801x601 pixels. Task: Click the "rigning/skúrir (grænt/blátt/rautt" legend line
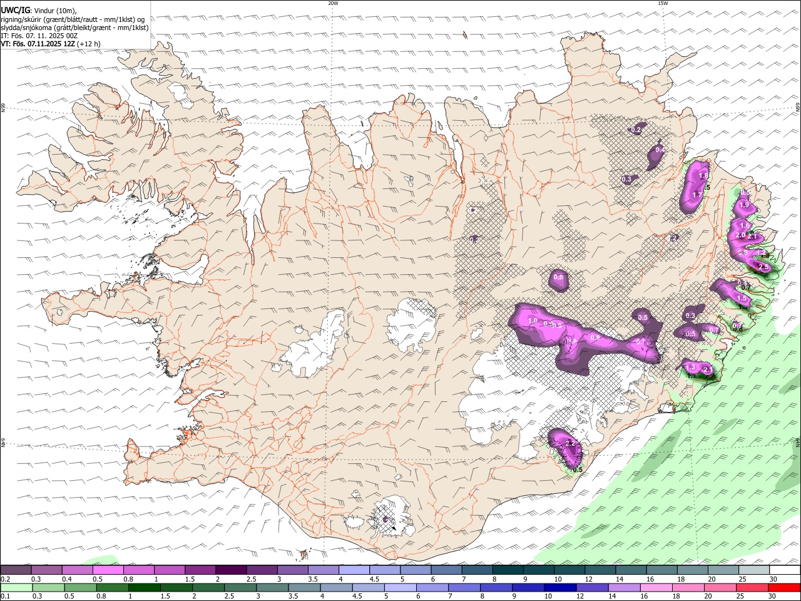click(73, 19)
